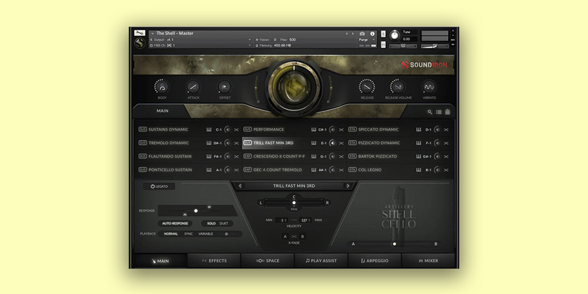Click the Release Volume knob
The width and height of the screenshot is (588, 294).
398,88
